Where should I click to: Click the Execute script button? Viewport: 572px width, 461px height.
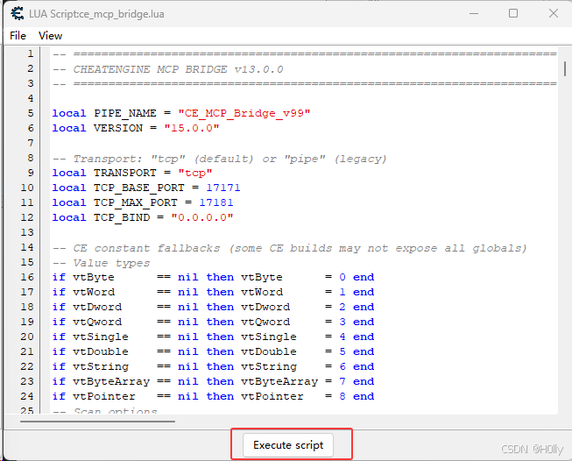pyautogui.click(x=288, y=445)
